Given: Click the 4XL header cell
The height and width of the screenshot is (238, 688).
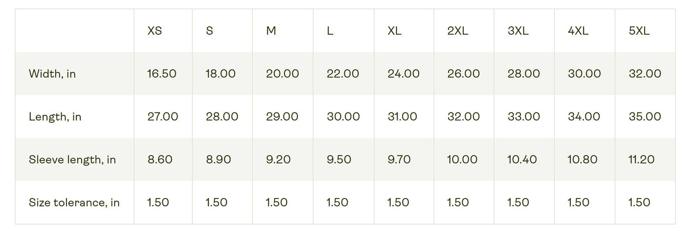Looking at the screenshot, I should coord(578,31).
